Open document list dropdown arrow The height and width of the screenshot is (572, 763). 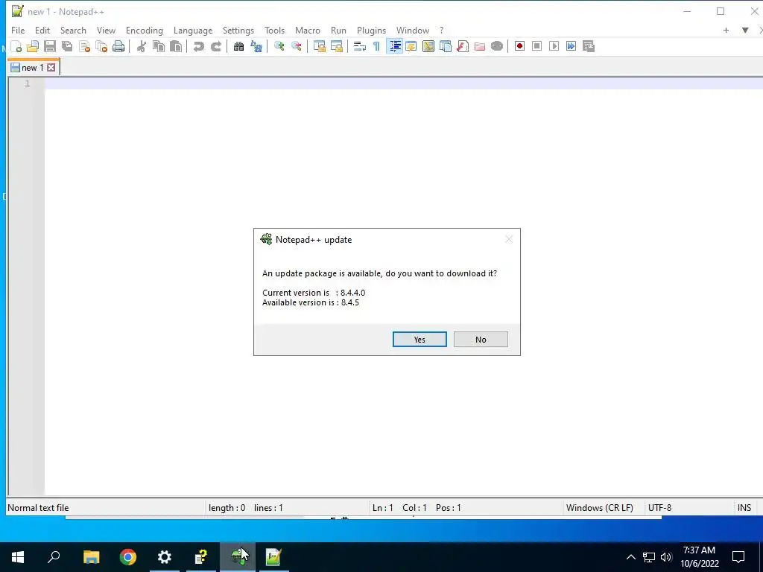[745, 30]
